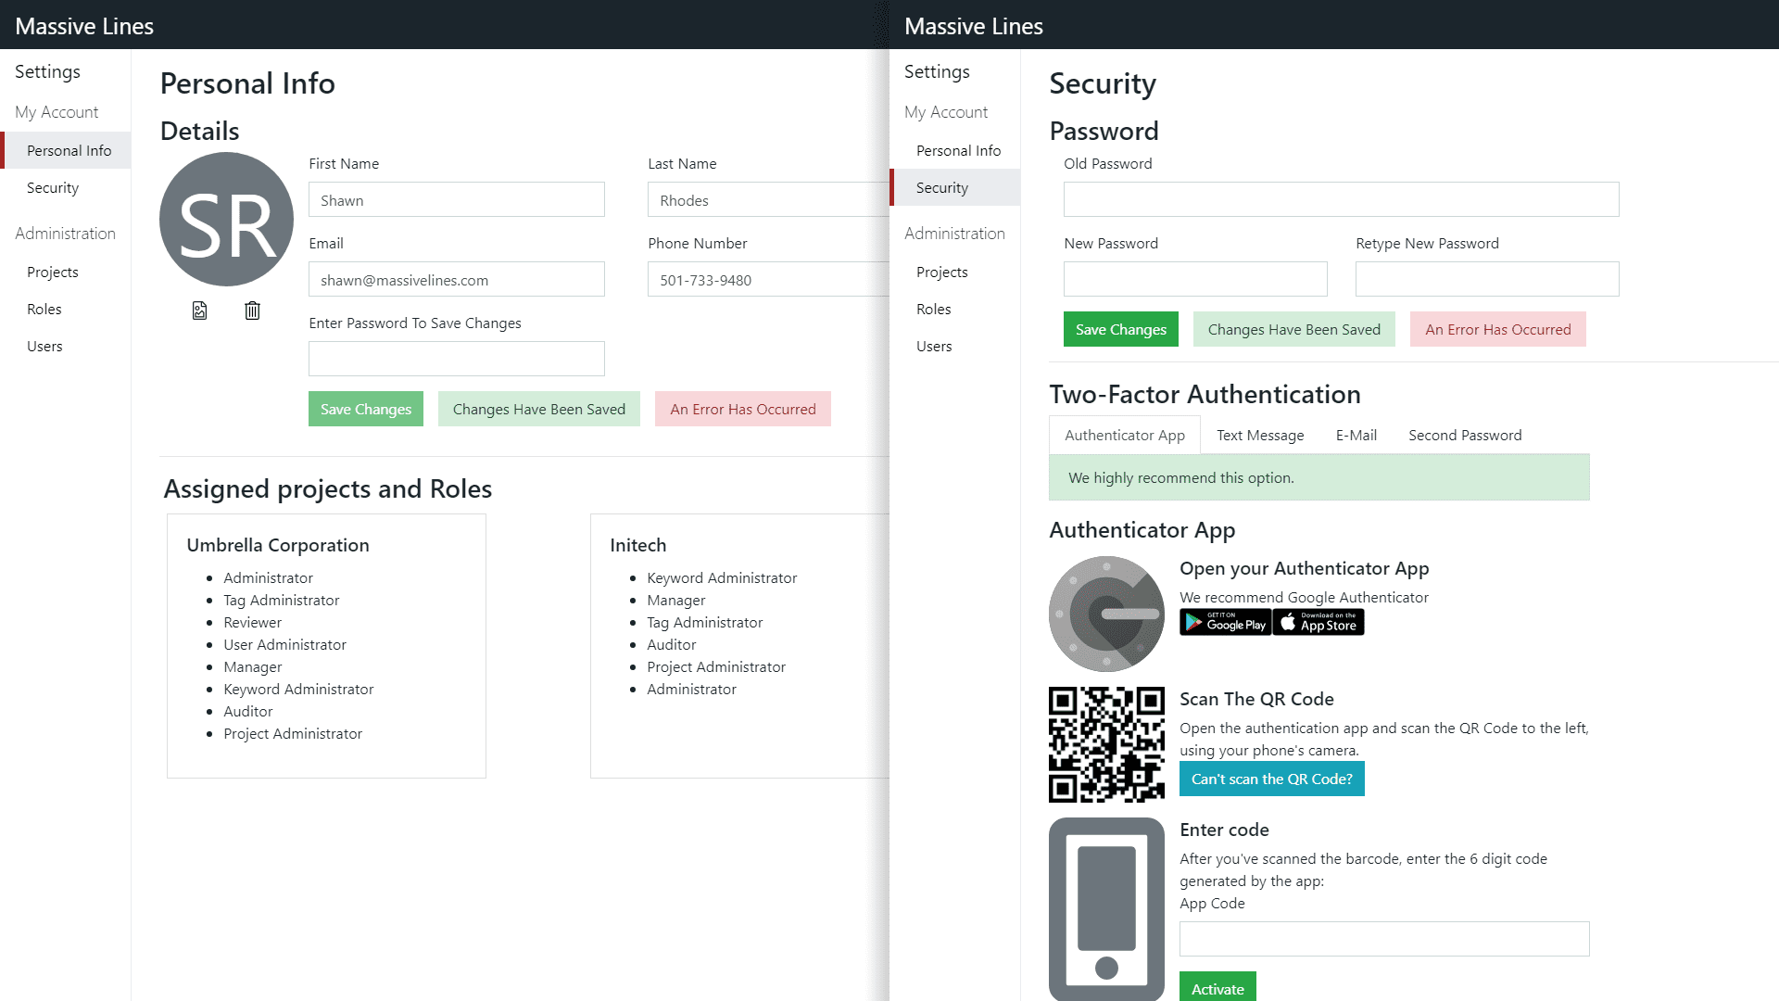Click the Google Authenticator logo
Viewport: 1779px width, 1001px height.
(1106, 614)
